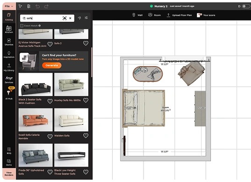Click the Sofa 2 name label

click(x=58, y=43)
